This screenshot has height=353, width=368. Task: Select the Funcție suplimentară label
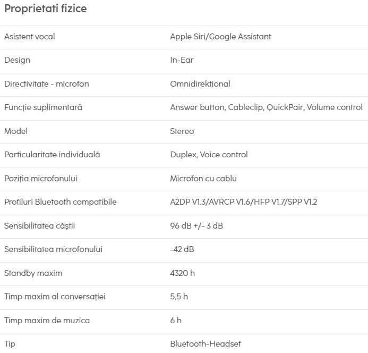pyautogui.click(x=43, y=107)
